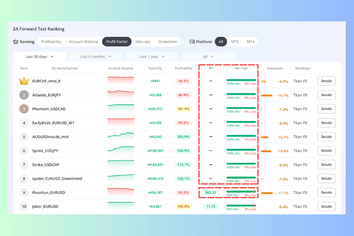Click the Drawdown column header

275,68
